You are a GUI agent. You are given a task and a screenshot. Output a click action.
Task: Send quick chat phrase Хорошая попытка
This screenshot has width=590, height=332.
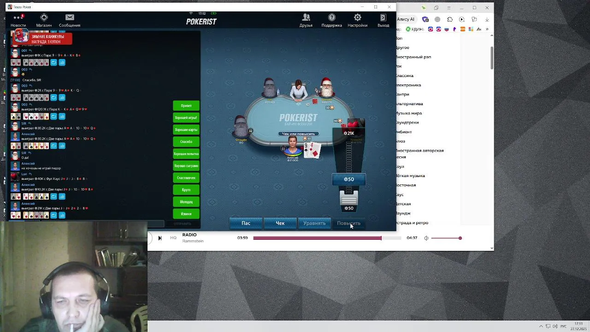[186, 154]
